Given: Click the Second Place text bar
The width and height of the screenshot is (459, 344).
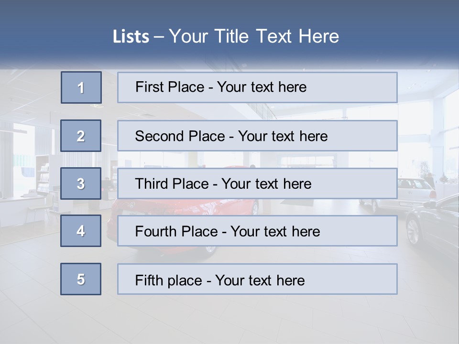Looking at the screenshot, I should coord(257,136).
